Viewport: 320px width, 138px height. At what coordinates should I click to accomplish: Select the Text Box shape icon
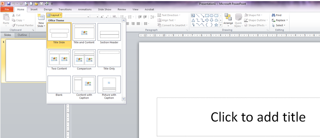[x=193, y=16]
